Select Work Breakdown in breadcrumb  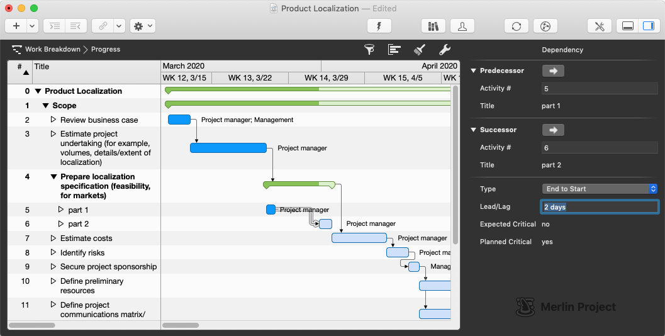(52, 49)
